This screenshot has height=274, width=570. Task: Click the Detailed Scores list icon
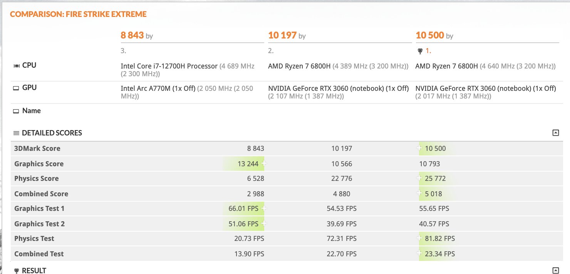coord(16,133)
